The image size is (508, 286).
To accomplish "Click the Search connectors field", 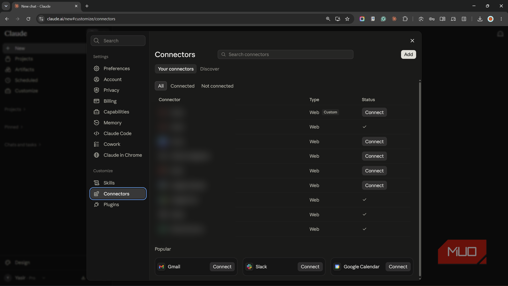I will pyautogui.click(x=285, y=55).
